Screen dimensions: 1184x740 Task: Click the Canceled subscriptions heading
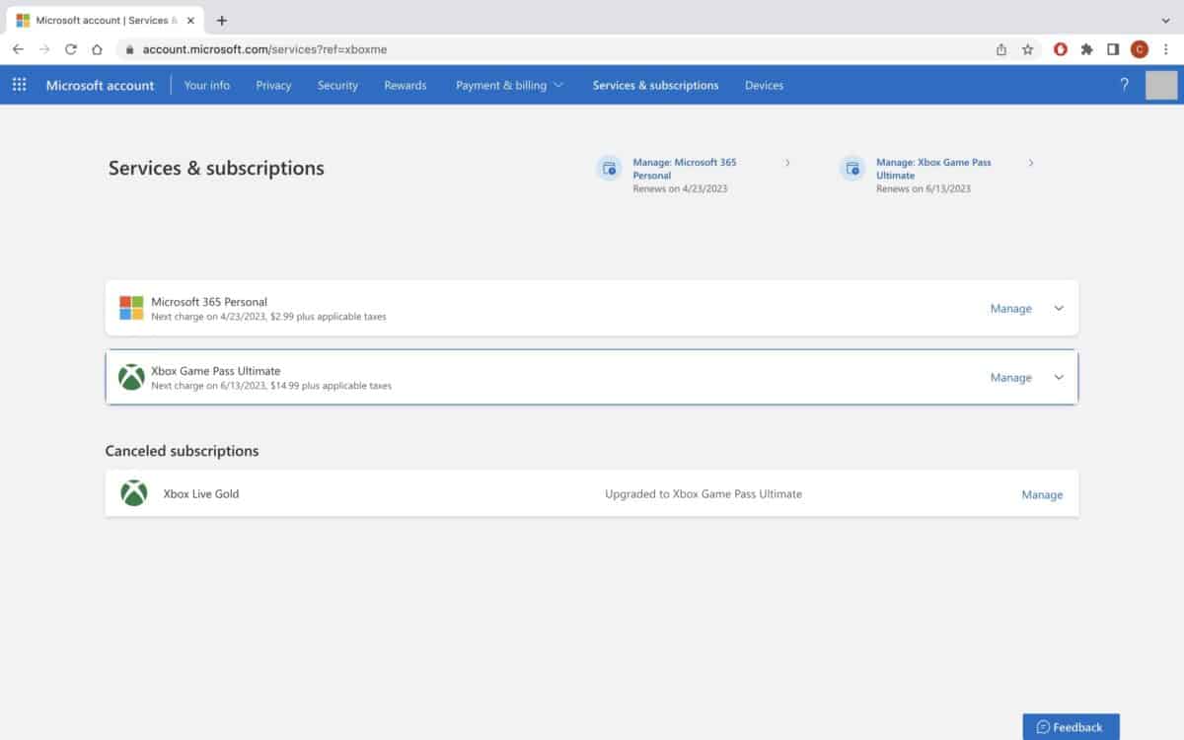click(x=182, y=451)
